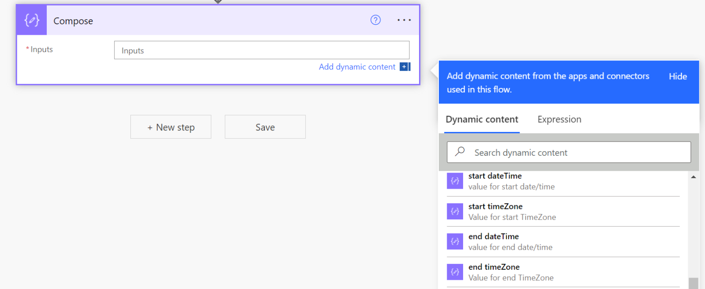Click the end dateTime token icon
Image resolution: width=705 pixels, height=289 pixels.
pyautogui.click(x=455, y=241)
